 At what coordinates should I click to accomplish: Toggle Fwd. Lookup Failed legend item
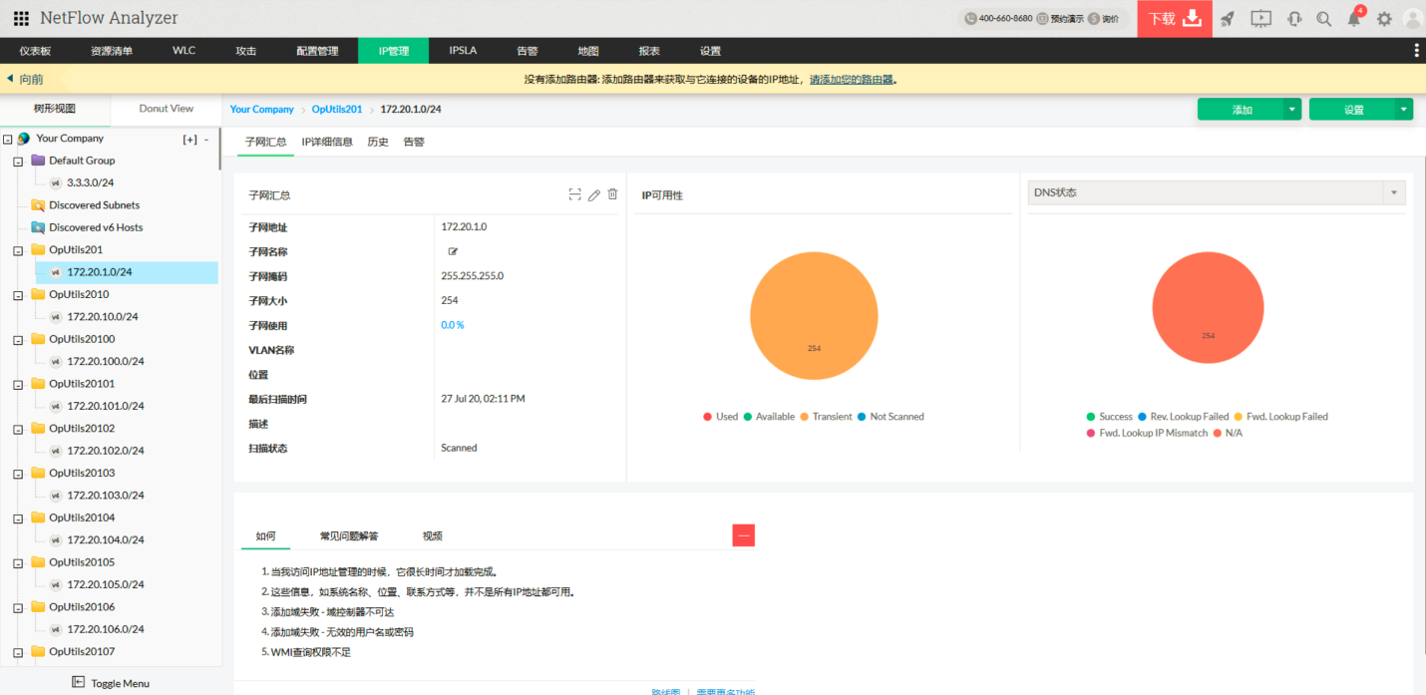(1281, 417)
